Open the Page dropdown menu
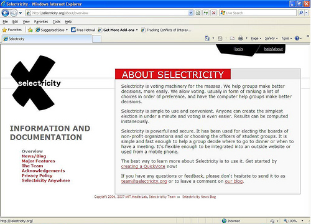Screen dimensions: 311x224 pyautogui.click(x=256, y=39)
